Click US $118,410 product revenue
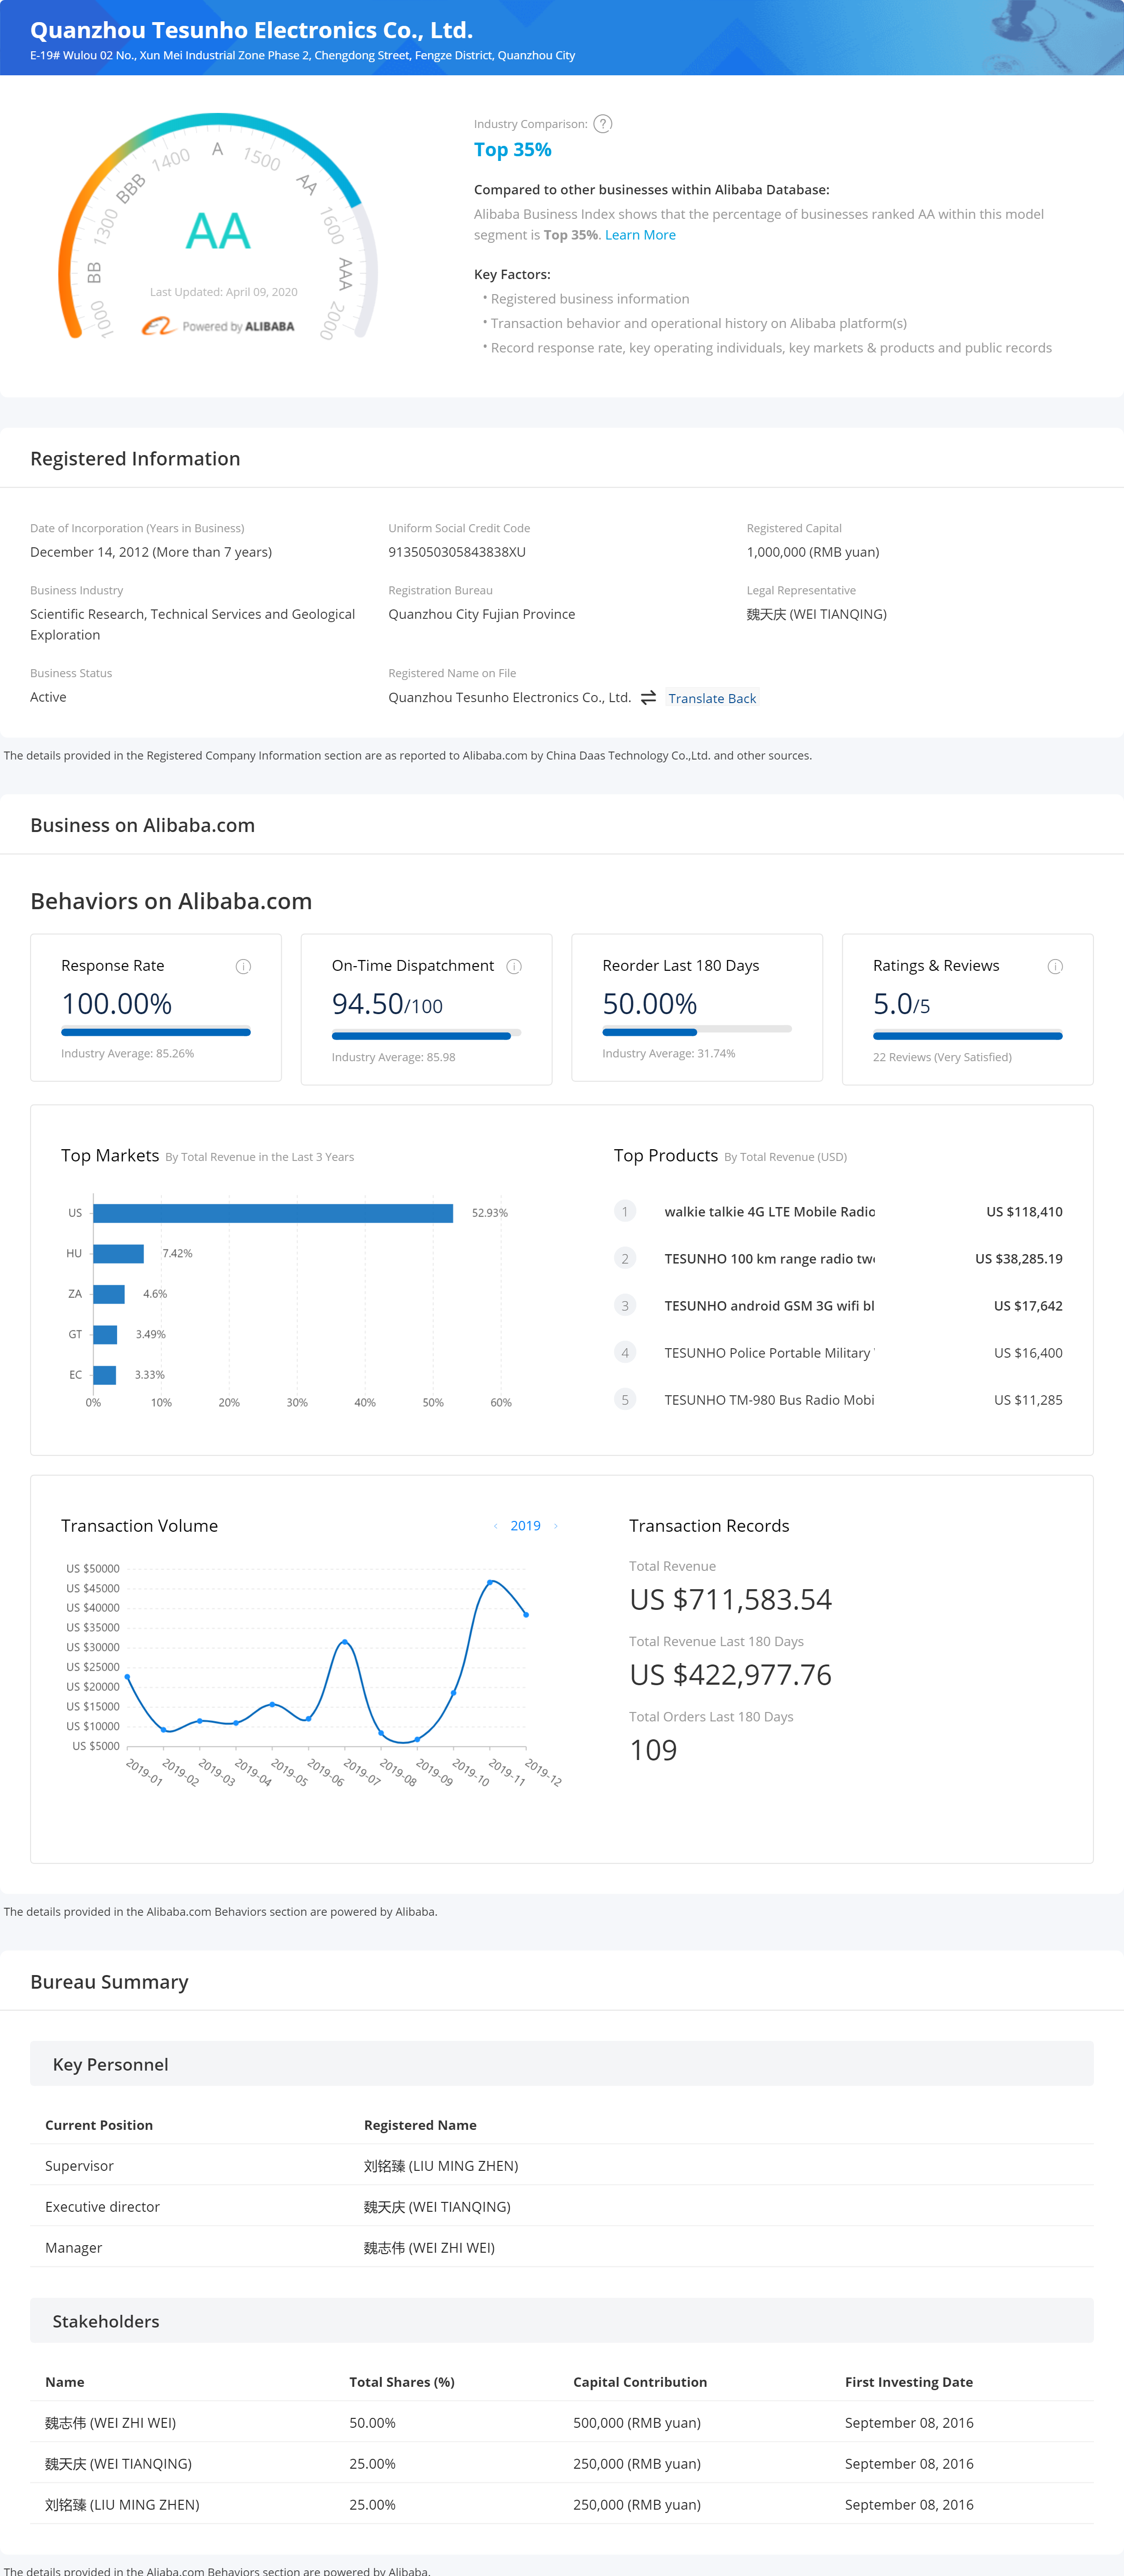 click(x=1024, y=1212)
